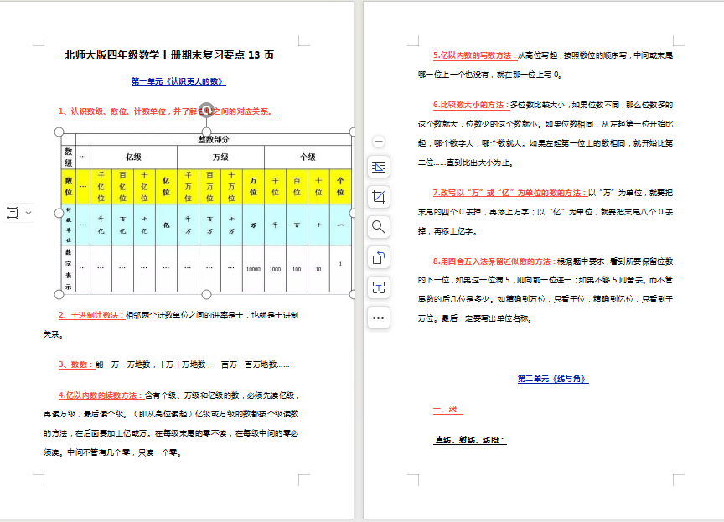
Task: Click red heading '7.改写以"万"或"亿"为单位的数的方法：'
Action: pyautogui.click(x=509, y=193)
